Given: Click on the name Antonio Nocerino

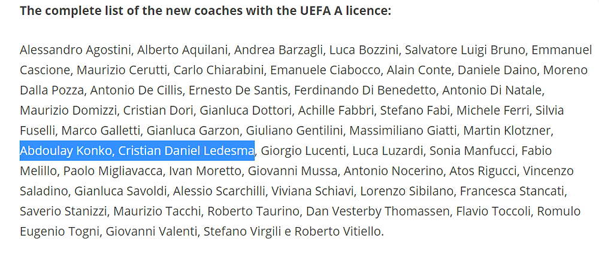Looking at the screenshot, I should point(393,171).
